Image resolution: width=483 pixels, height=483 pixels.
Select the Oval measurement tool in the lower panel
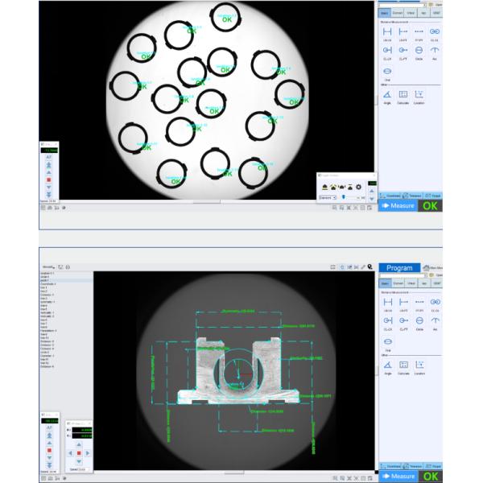click(387, 342)
